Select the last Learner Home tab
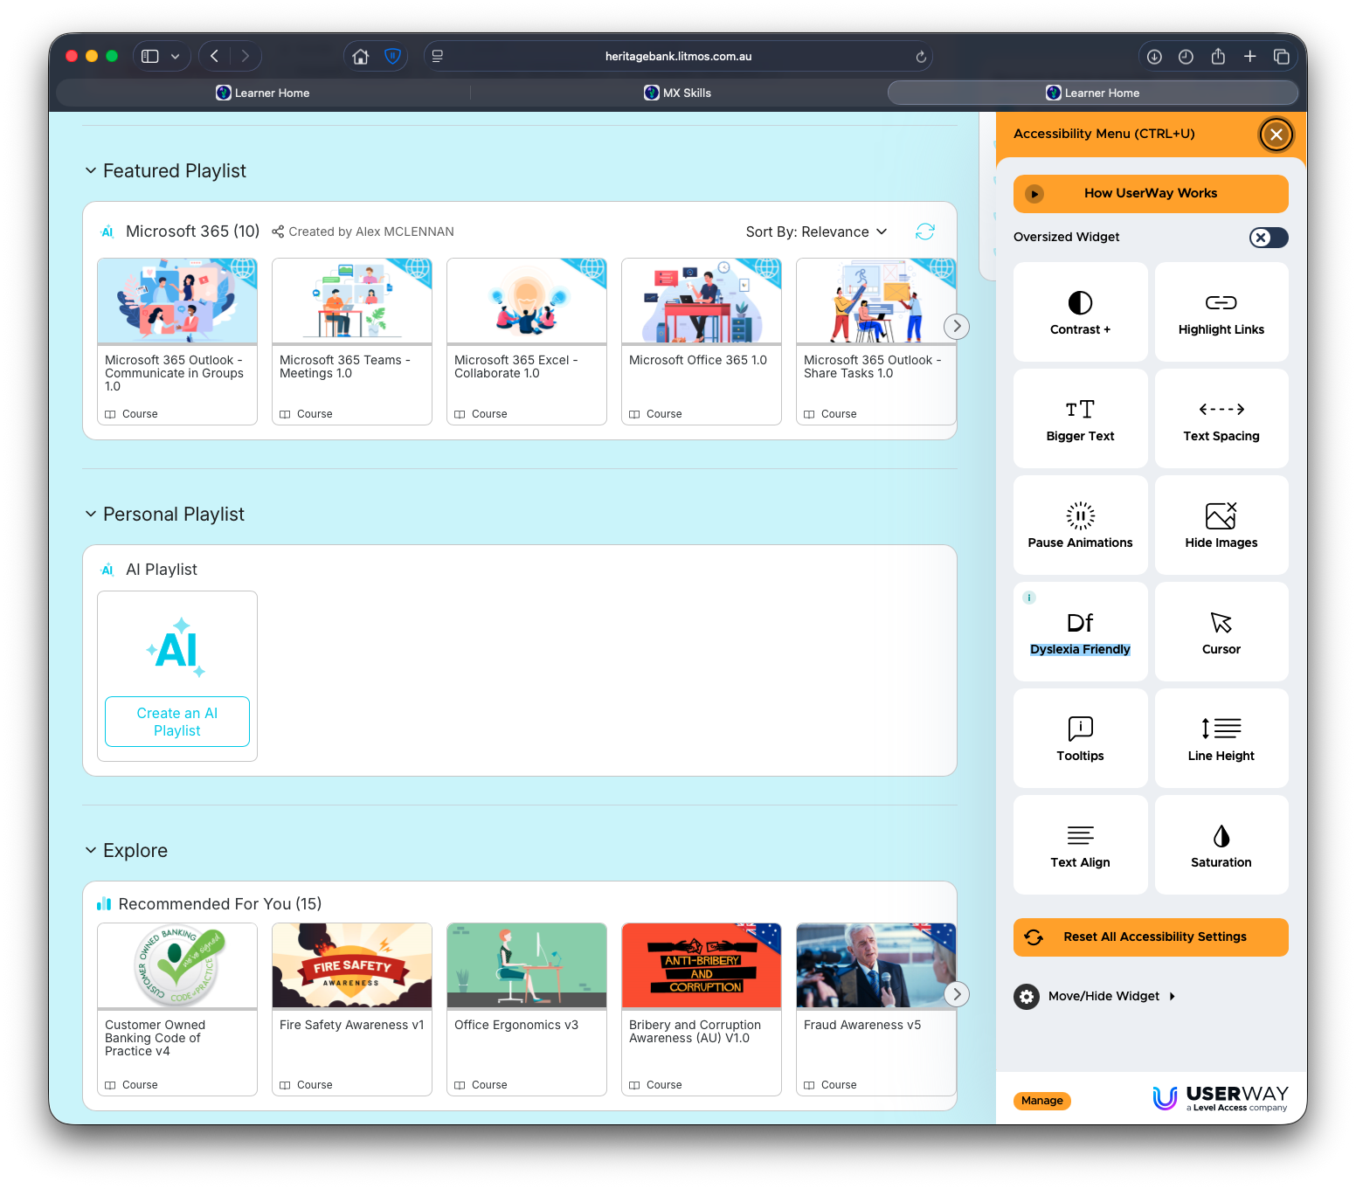The width and height of the screenshot is (1356, 1189). [x=1093, y=93]
